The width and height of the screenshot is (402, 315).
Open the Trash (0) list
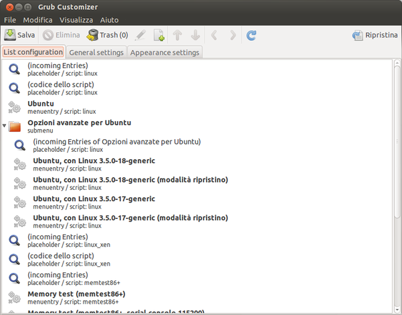(x=108, y=35)
